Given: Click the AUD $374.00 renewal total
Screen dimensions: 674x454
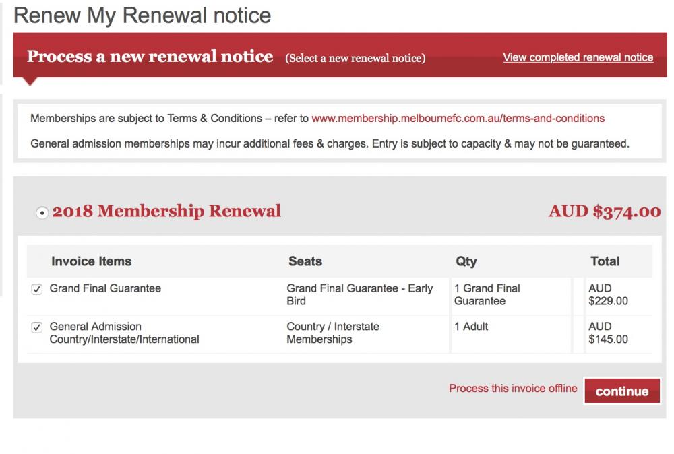Looking at the screenshot, I should [x=604, y=212].
